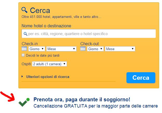Open the Check-in calendar icon

[24, 49]
